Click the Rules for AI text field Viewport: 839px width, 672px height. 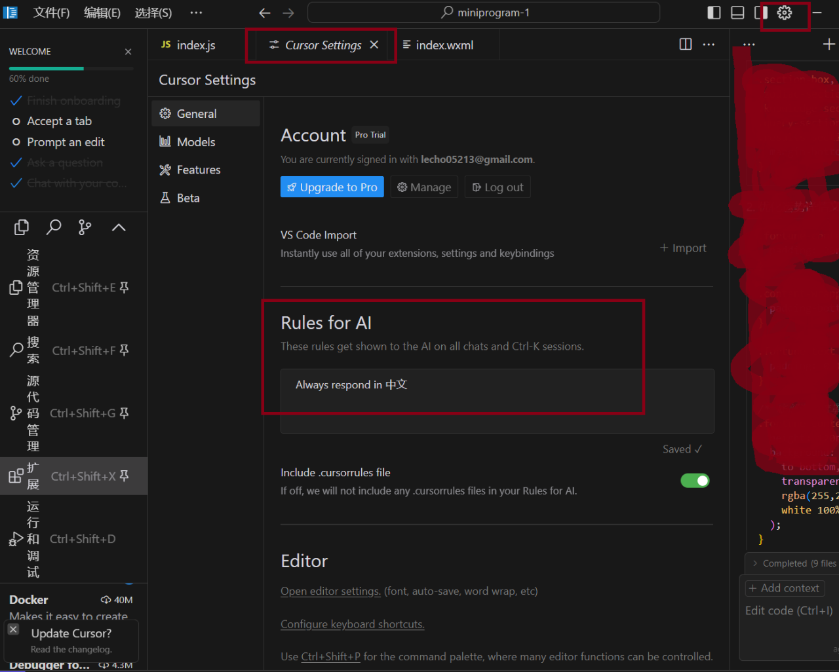pos(497,400)
